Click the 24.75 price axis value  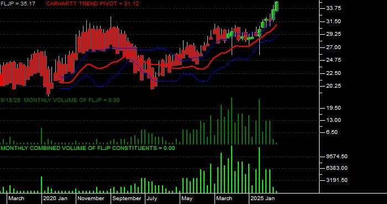(x=333, y=60)
